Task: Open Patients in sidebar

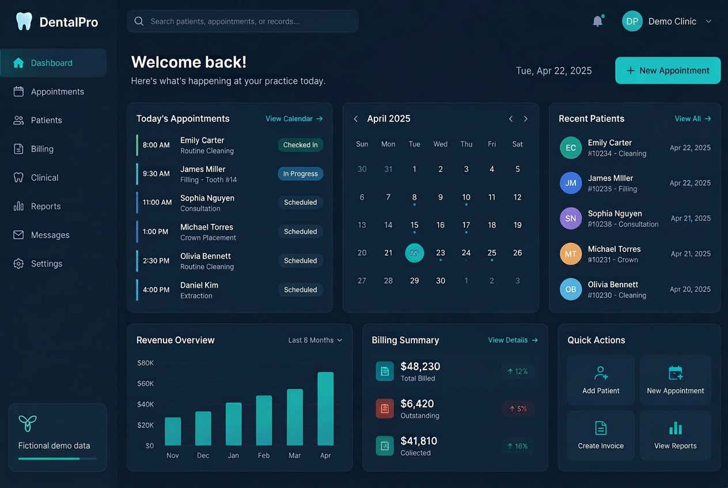Action: tap(53, 120)
